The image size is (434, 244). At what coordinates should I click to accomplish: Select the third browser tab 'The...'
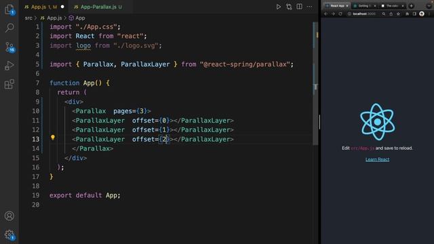(x=393, y=6)
